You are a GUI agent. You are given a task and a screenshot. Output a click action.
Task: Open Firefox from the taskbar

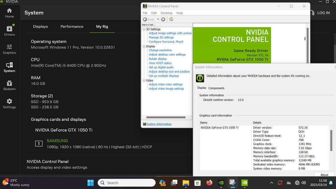[x=209, y=183]
